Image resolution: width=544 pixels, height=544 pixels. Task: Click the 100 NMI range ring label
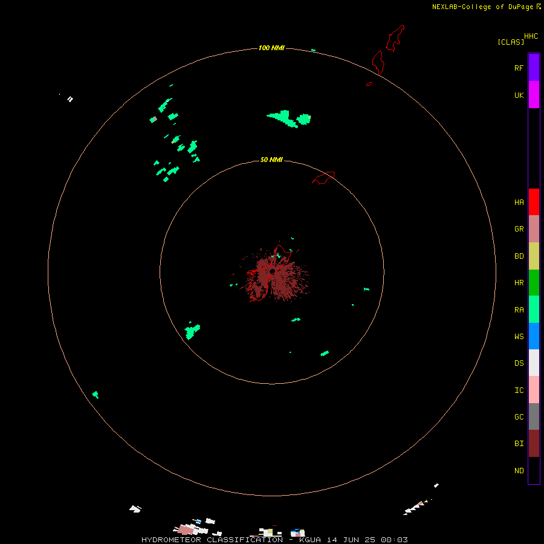pos(271,48)
